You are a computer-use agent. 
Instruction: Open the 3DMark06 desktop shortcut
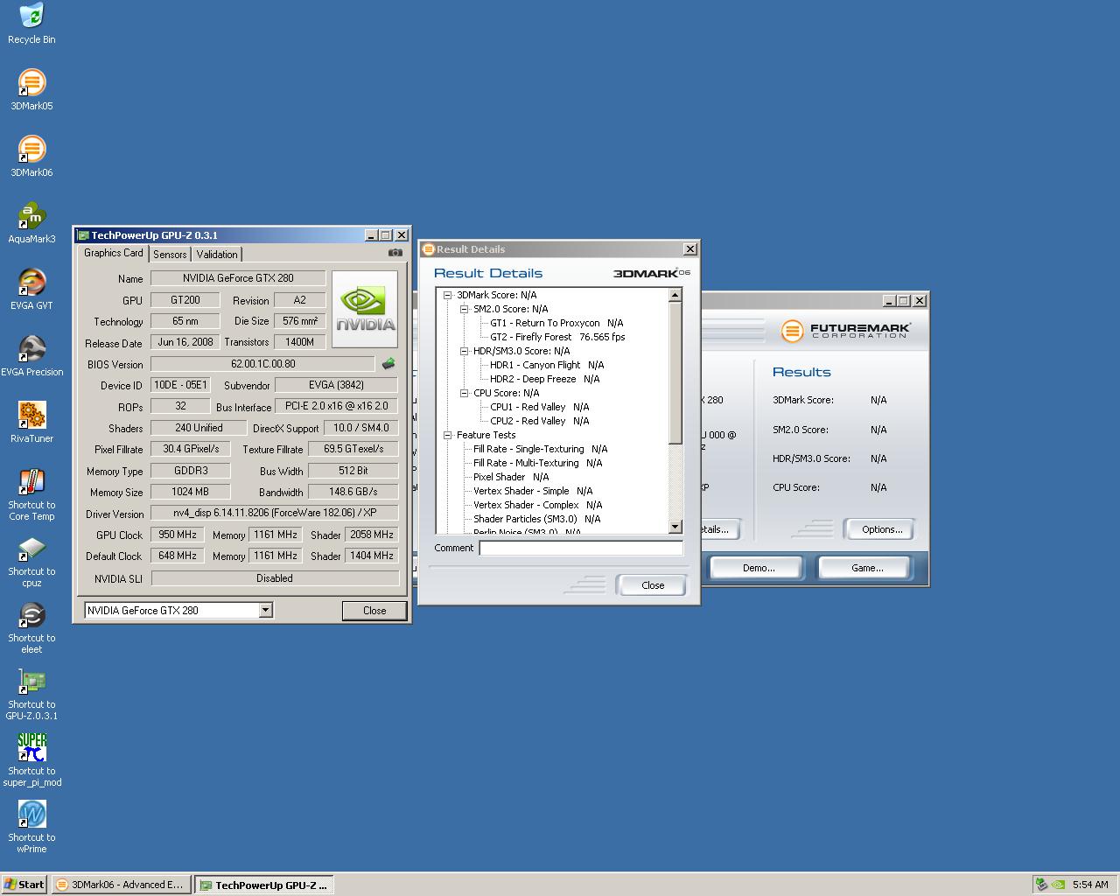click(x=31, y=157)
